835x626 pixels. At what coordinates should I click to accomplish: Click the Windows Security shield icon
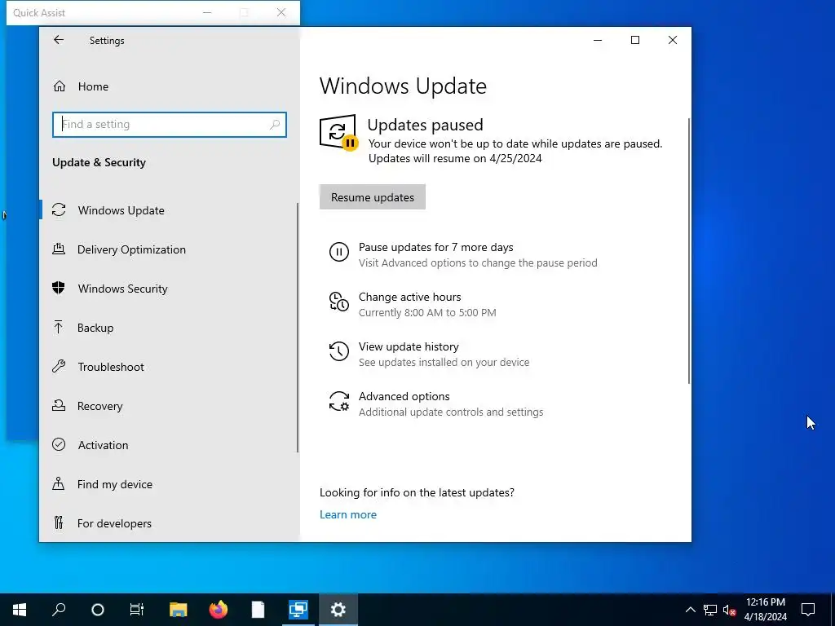pyautogui.click(x=59, y=288)
